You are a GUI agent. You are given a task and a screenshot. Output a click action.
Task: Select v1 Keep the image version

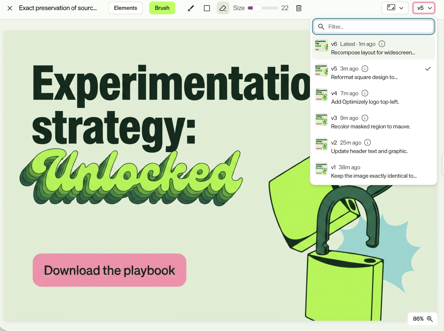[x=374, y=171]
